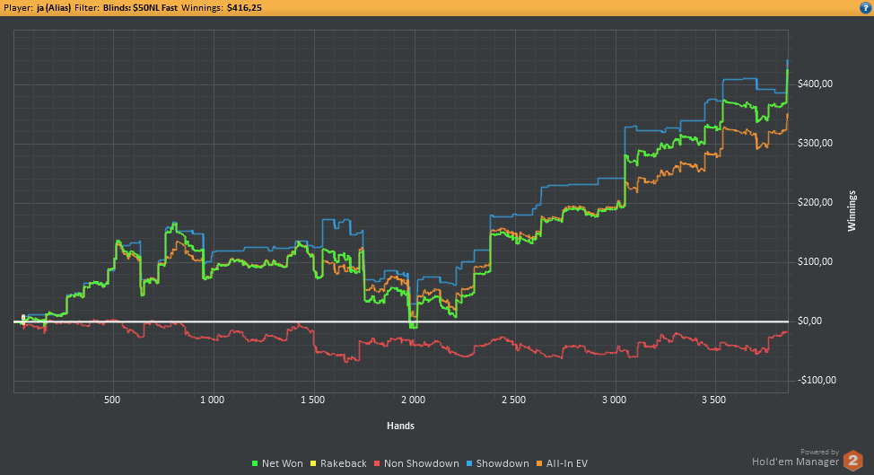Click the vertical Winnings axis title
Viewport: 874px width, 475px height.
point(852,214)
